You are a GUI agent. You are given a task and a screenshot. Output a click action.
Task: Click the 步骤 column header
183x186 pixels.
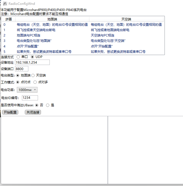(x=9, y=19)
